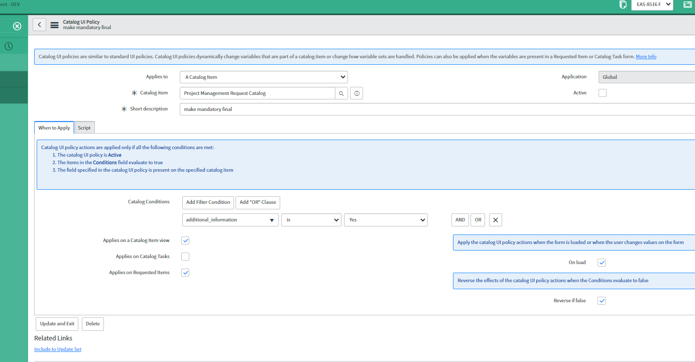The height and width of the screenshot is (362, 695).
Task: Click Add "OR" Clause button
Action: pos(258,202)
